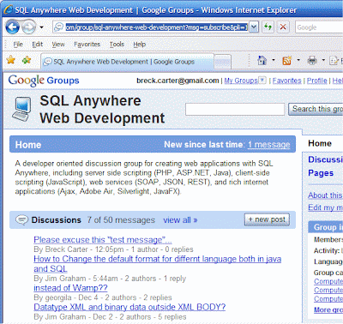Open 'How to Change the default format' thread
Viewport: 343px width, 324px height.
click(x=157, y=264)
